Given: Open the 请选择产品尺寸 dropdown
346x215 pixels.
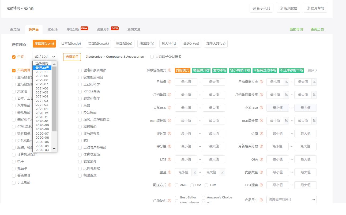Looking at the screenshot, I should [x=291, y=200].
